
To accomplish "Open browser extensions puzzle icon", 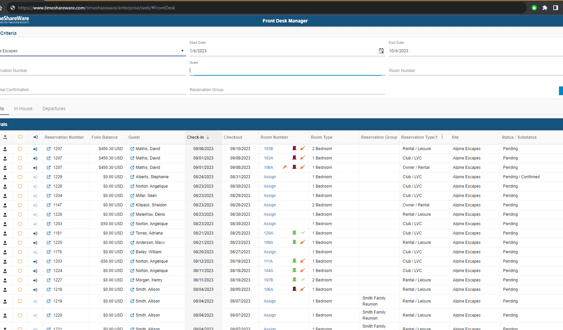I will click(545, 8).
